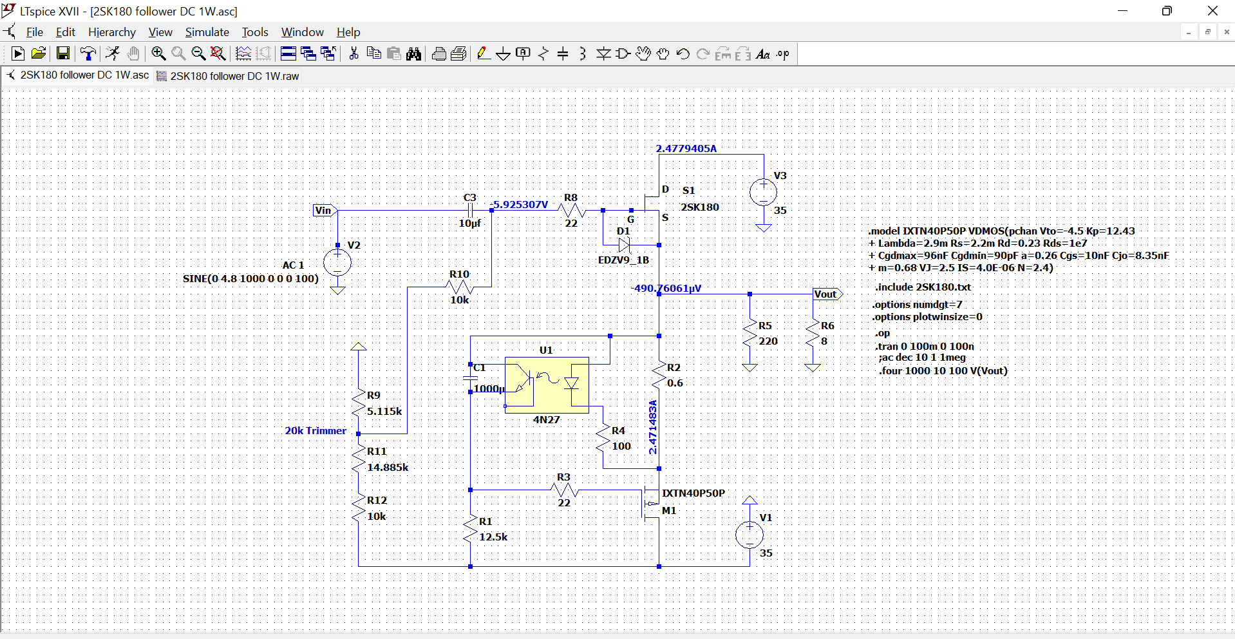Click the Vin input net label
Screen dimensions: 1235x639
(324, 210)
